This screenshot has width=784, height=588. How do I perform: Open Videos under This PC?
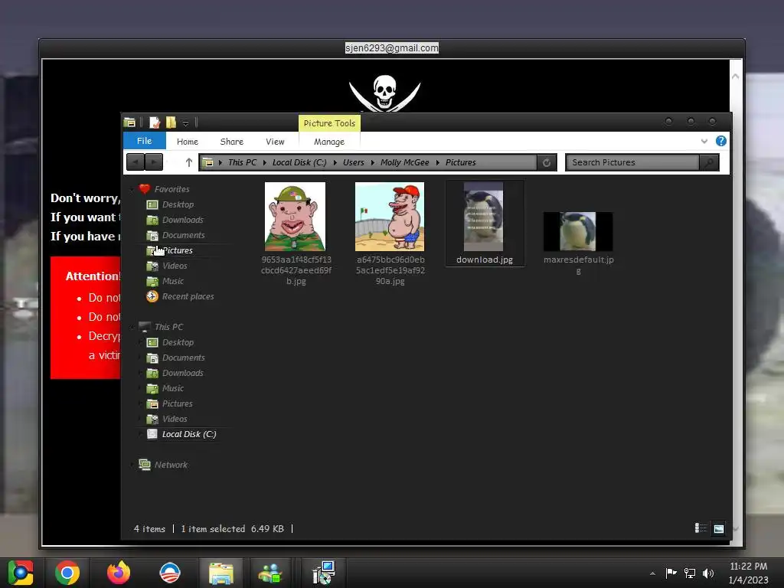click(175, 419)
